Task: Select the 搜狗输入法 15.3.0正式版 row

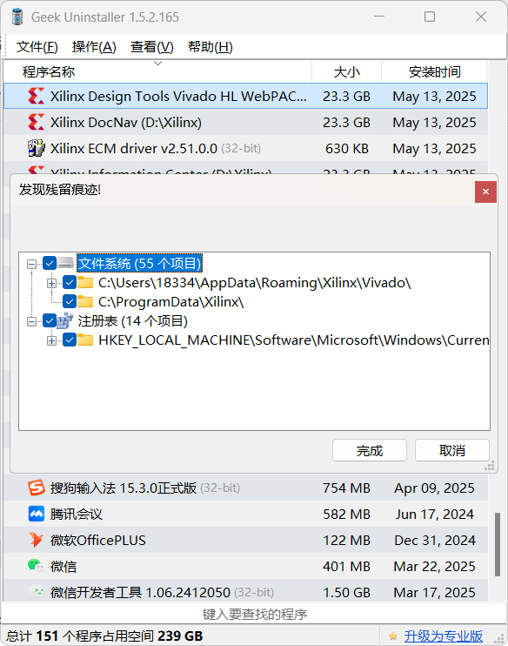Action: tap(246, 488)
